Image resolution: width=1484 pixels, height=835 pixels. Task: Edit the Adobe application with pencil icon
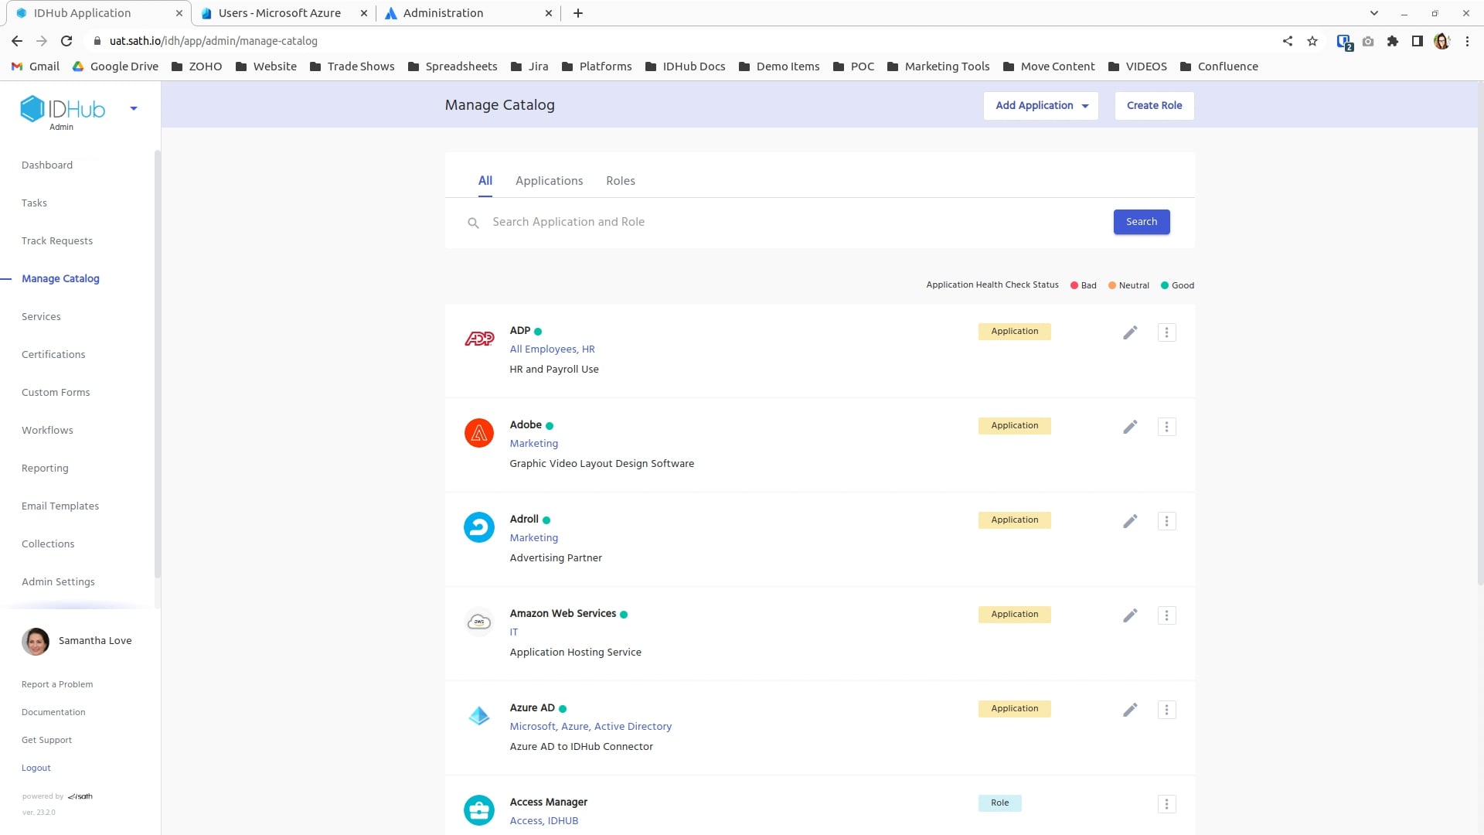tap(1130, 427)
